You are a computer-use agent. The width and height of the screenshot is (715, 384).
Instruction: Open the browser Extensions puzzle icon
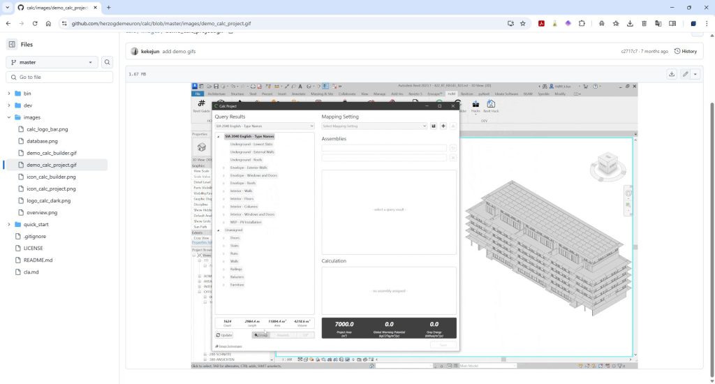(582, 23)
